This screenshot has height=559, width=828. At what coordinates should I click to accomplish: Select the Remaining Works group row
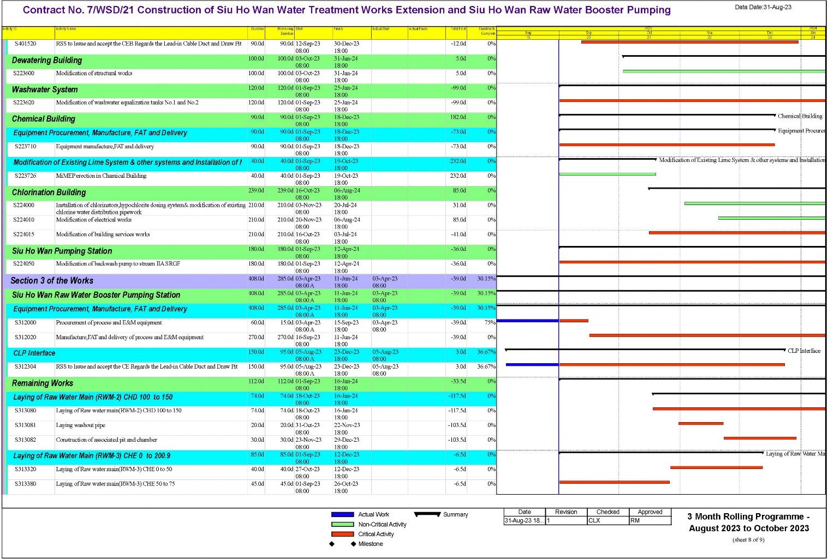click(x=251, y=384)
